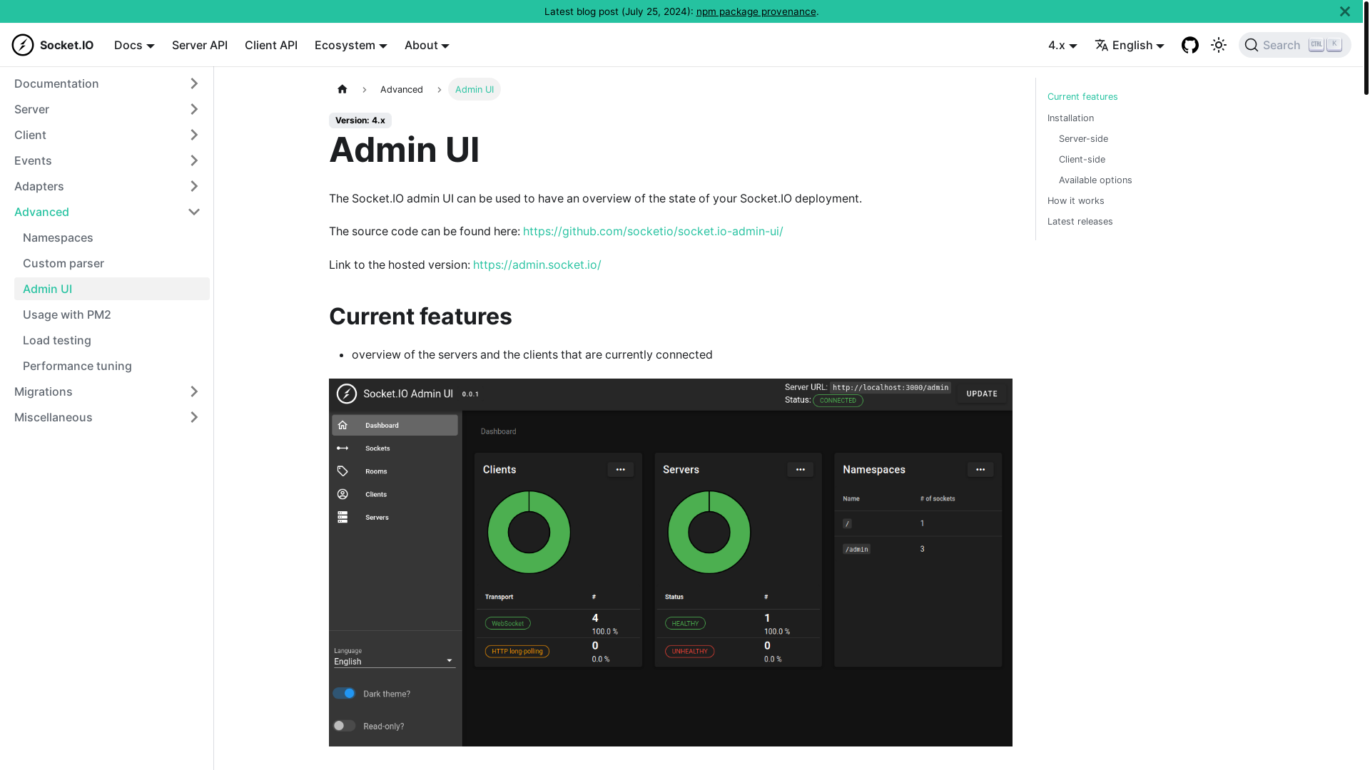The width and height of the screenshot is (1370, 770).
Task: Go to home breadcrumb icon
Action: coord(342,89)
